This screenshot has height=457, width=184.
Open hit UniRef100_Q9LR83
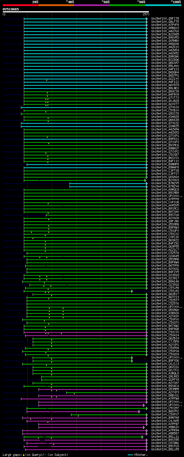[x=165, y=376]
